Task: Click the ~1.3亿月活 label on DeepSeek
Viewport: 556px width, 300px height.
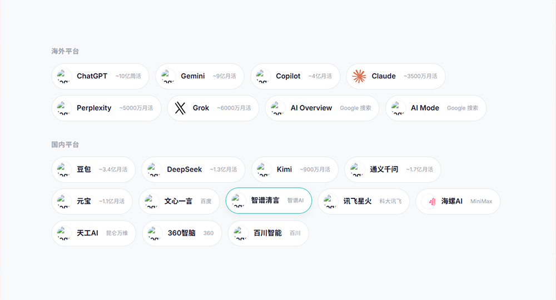Action: (224, 169)
